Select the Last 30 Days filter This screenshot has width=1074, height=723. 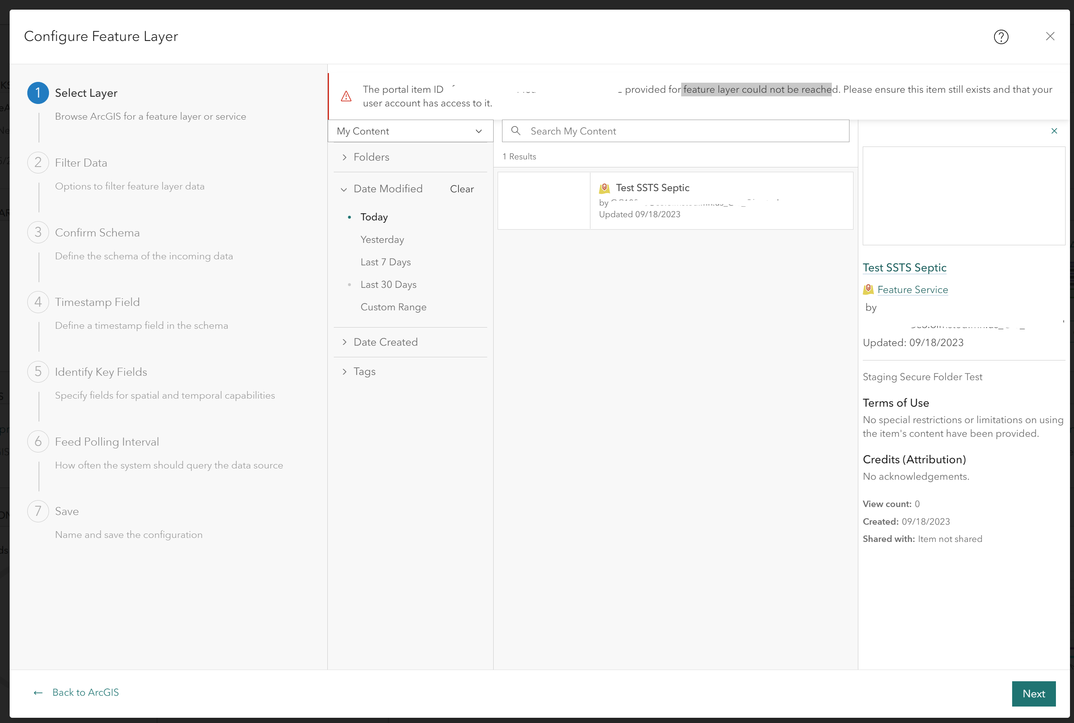[x=388, y=285]
